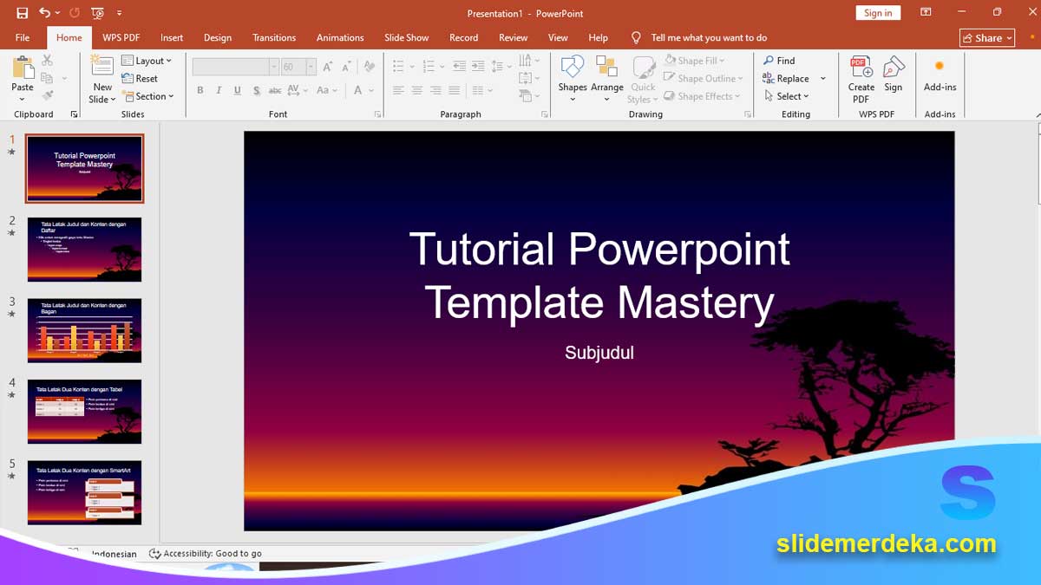Click the Increase List Level icon
This screenshot has height=585, width=1041.
click(478, 67)
